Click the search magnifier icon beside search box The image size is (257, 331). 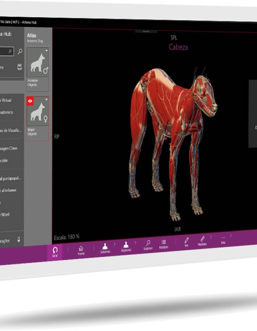[20, 51]
